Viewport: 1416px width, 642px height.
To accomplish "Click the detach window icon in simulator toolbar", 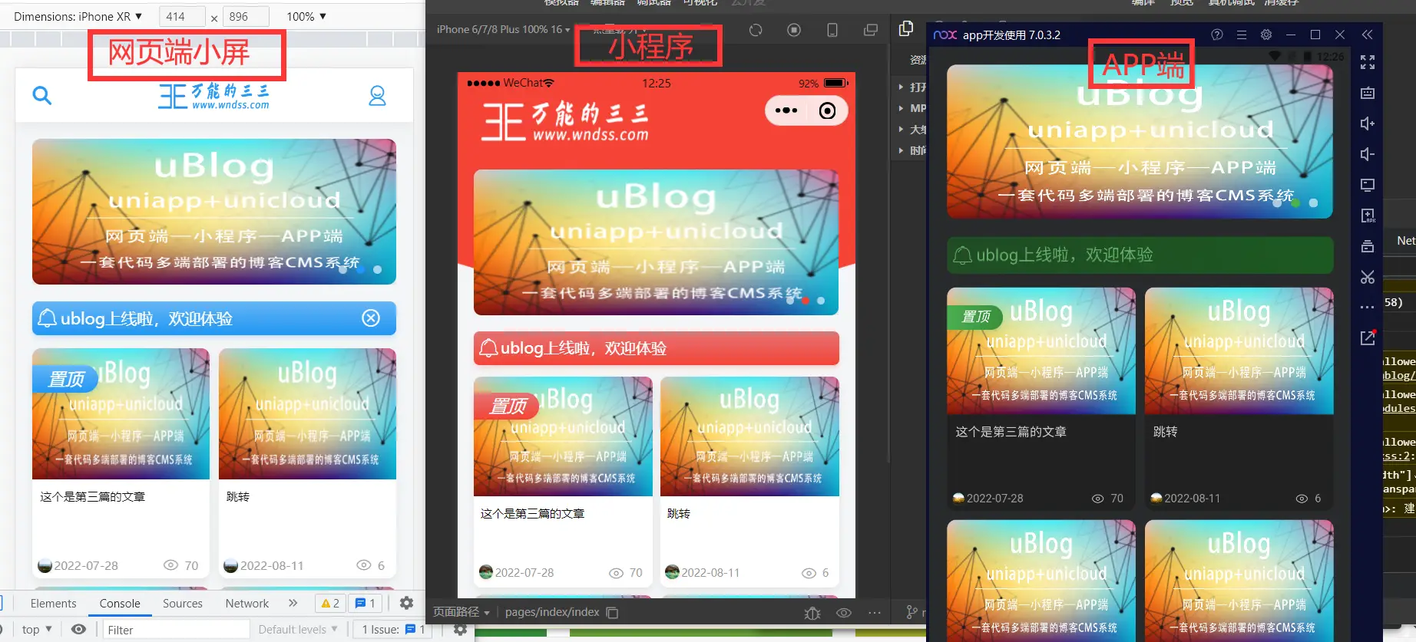I will (x=871, y=30).
